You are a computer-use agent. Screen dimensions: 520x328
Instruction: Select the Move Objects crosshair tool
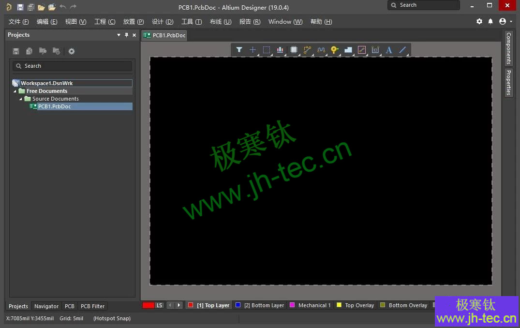253,50
